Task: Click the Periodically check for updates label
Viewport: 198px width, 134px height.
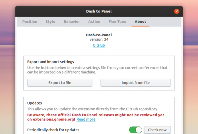Action: click(x=53, y=130)
